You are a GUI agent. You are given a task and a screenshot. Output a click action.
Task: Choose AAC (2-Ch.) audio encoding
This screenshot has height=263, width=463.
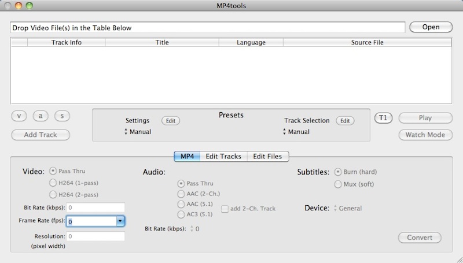tap(182, 194)
